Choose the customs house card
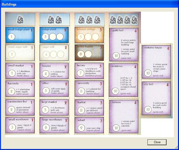The width and height of the screenshot is (179, 150). [x=156, y=62]
